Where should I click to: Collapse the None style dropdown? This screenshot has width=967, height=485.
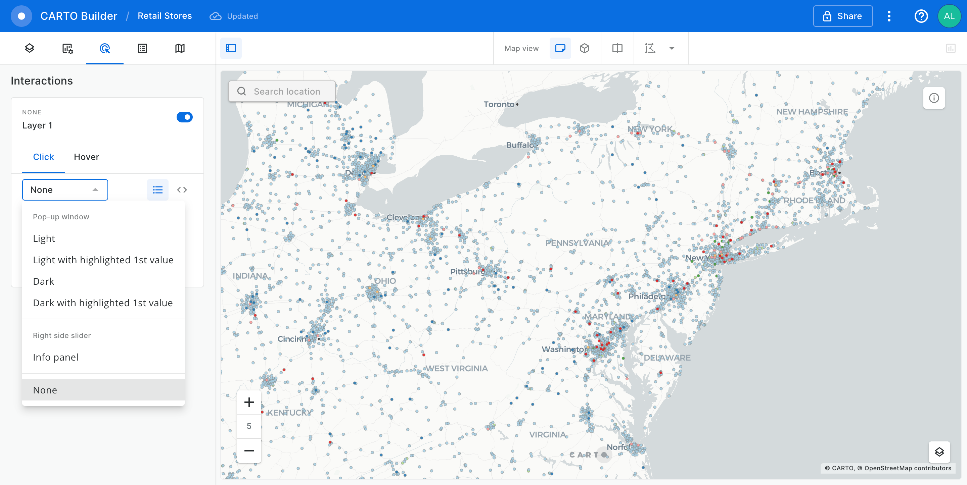[65, 190]
